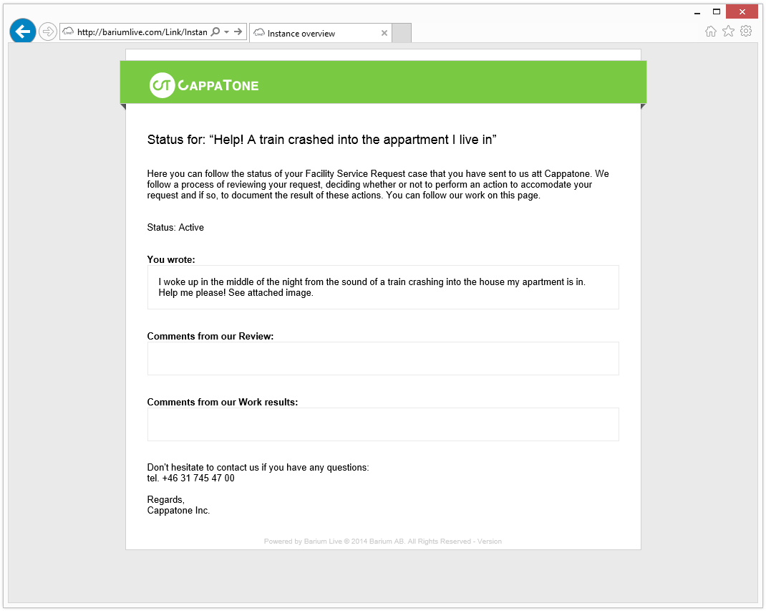Select the Instance overview tab
This screenshot has height=611, width=766.
pyautogui.click(x=315, y=34)
